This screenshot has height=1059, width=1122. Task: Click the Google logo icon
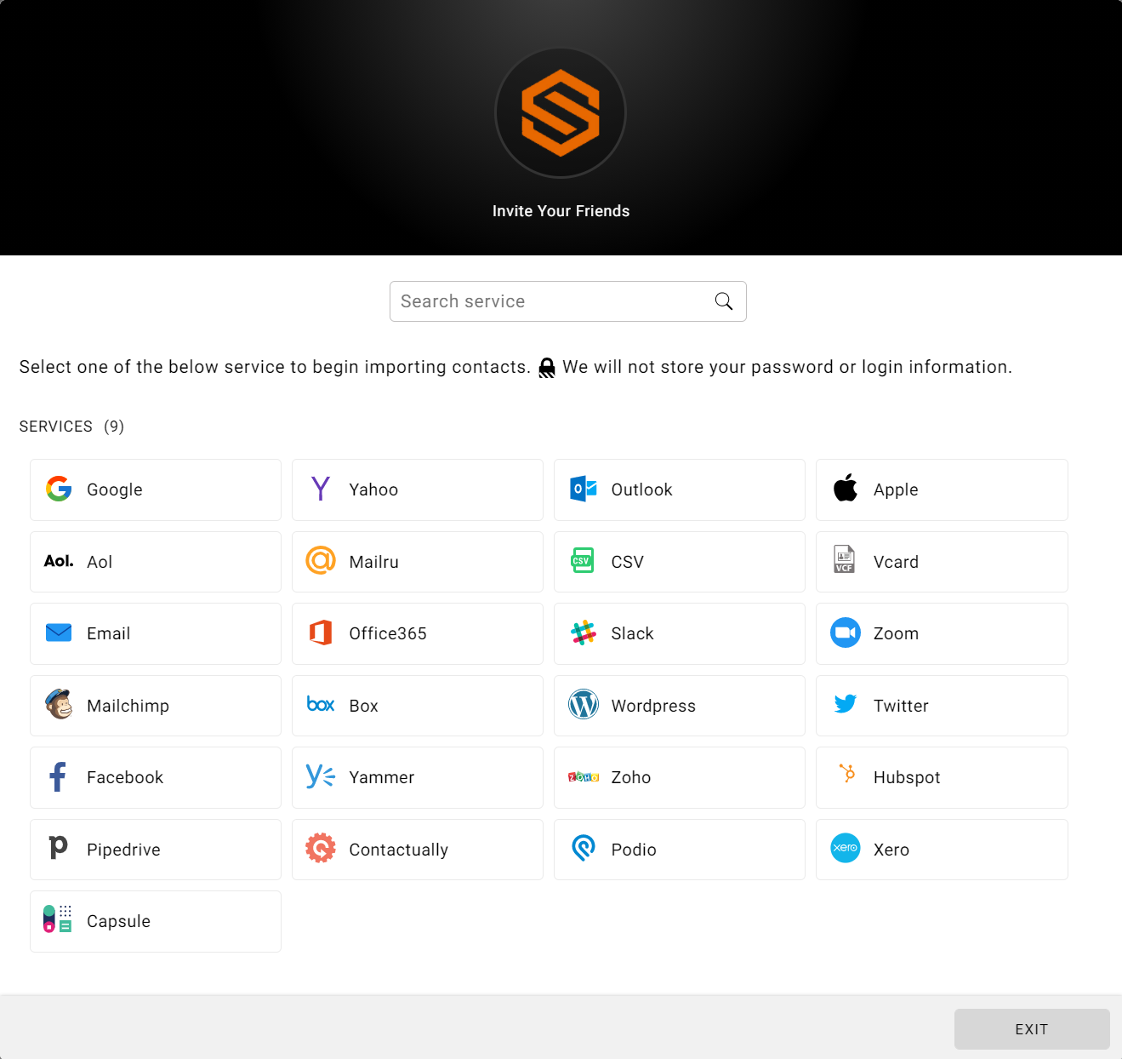pos(59,489)
